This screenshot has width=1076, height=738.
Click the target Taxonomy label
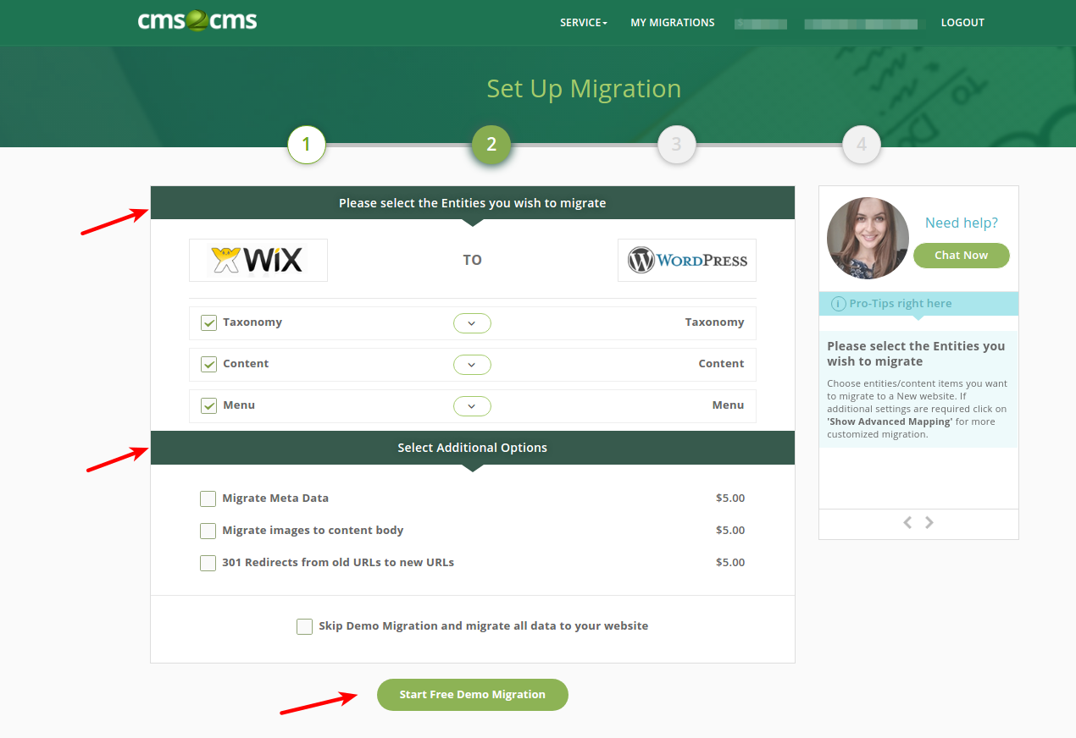coord(715,322)
